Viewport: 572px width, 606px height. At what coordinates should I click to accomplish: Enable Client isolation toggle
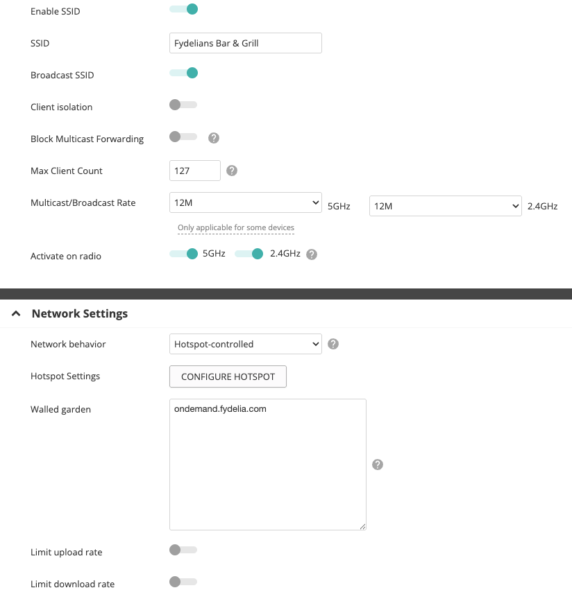click(183, 105)
